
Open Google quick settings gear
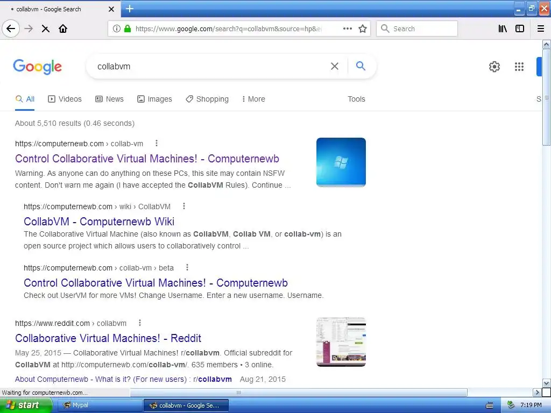coord(495,66)
